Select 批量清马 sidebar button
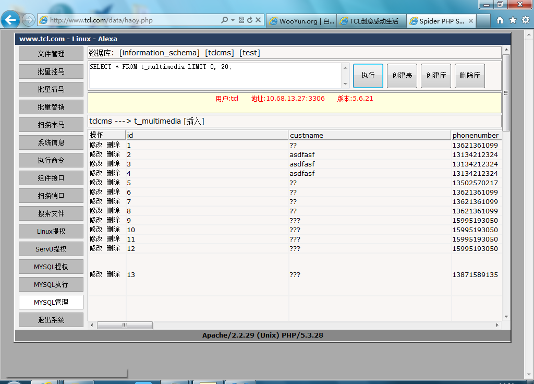 pyautogui.click(x=51, y=89)
